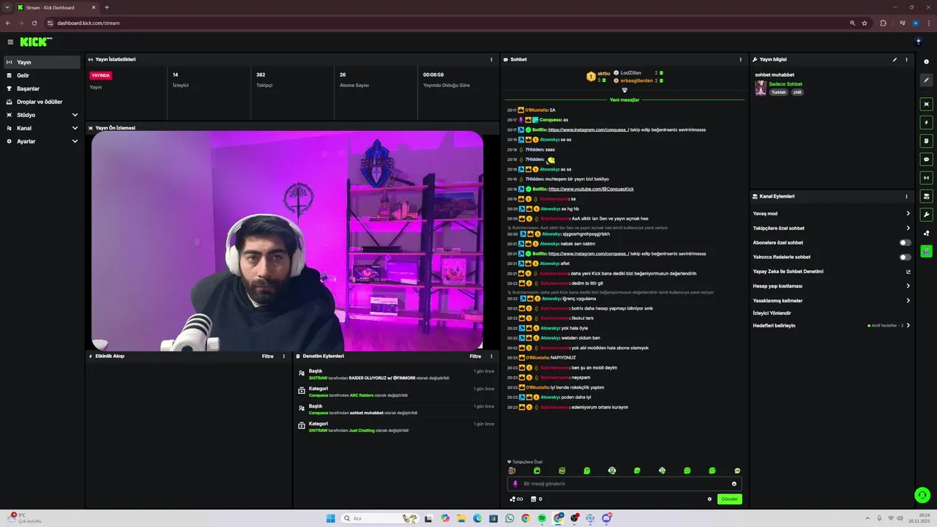Viewport: 937px width, 527px height.
Task: Toggle the preview panel icon in right sidebar
Action: pyautogui.click(x=926, y=104)
